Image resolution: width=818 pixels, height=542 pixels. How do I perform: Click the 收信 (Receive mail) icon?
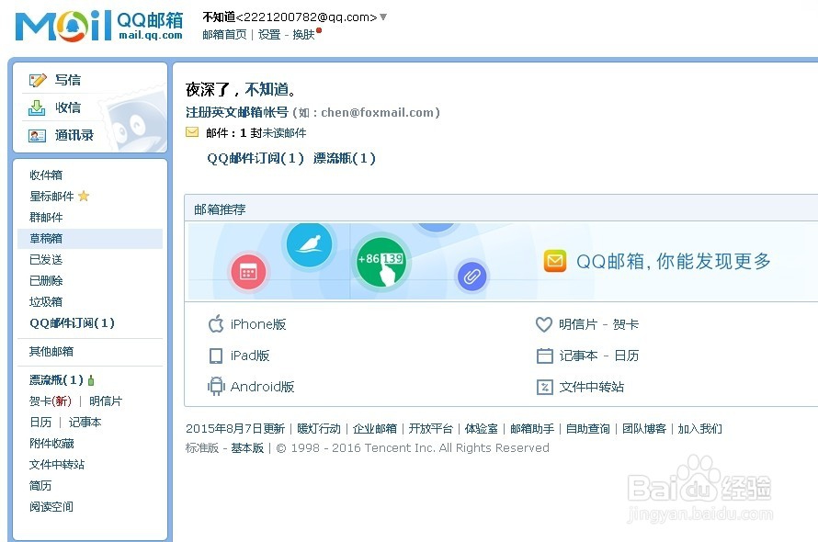coord(37,107)
